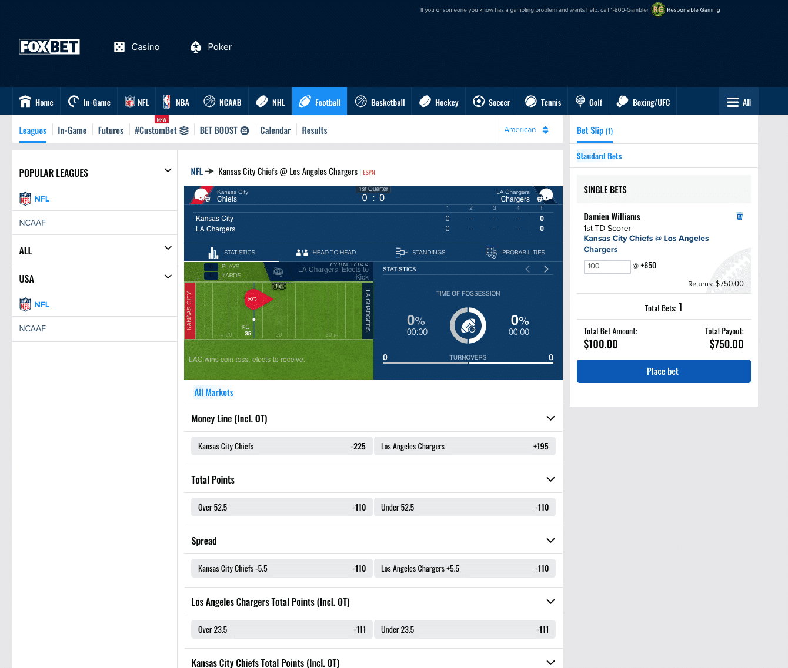Open the Futures sub-tab

tap(111, 130)
